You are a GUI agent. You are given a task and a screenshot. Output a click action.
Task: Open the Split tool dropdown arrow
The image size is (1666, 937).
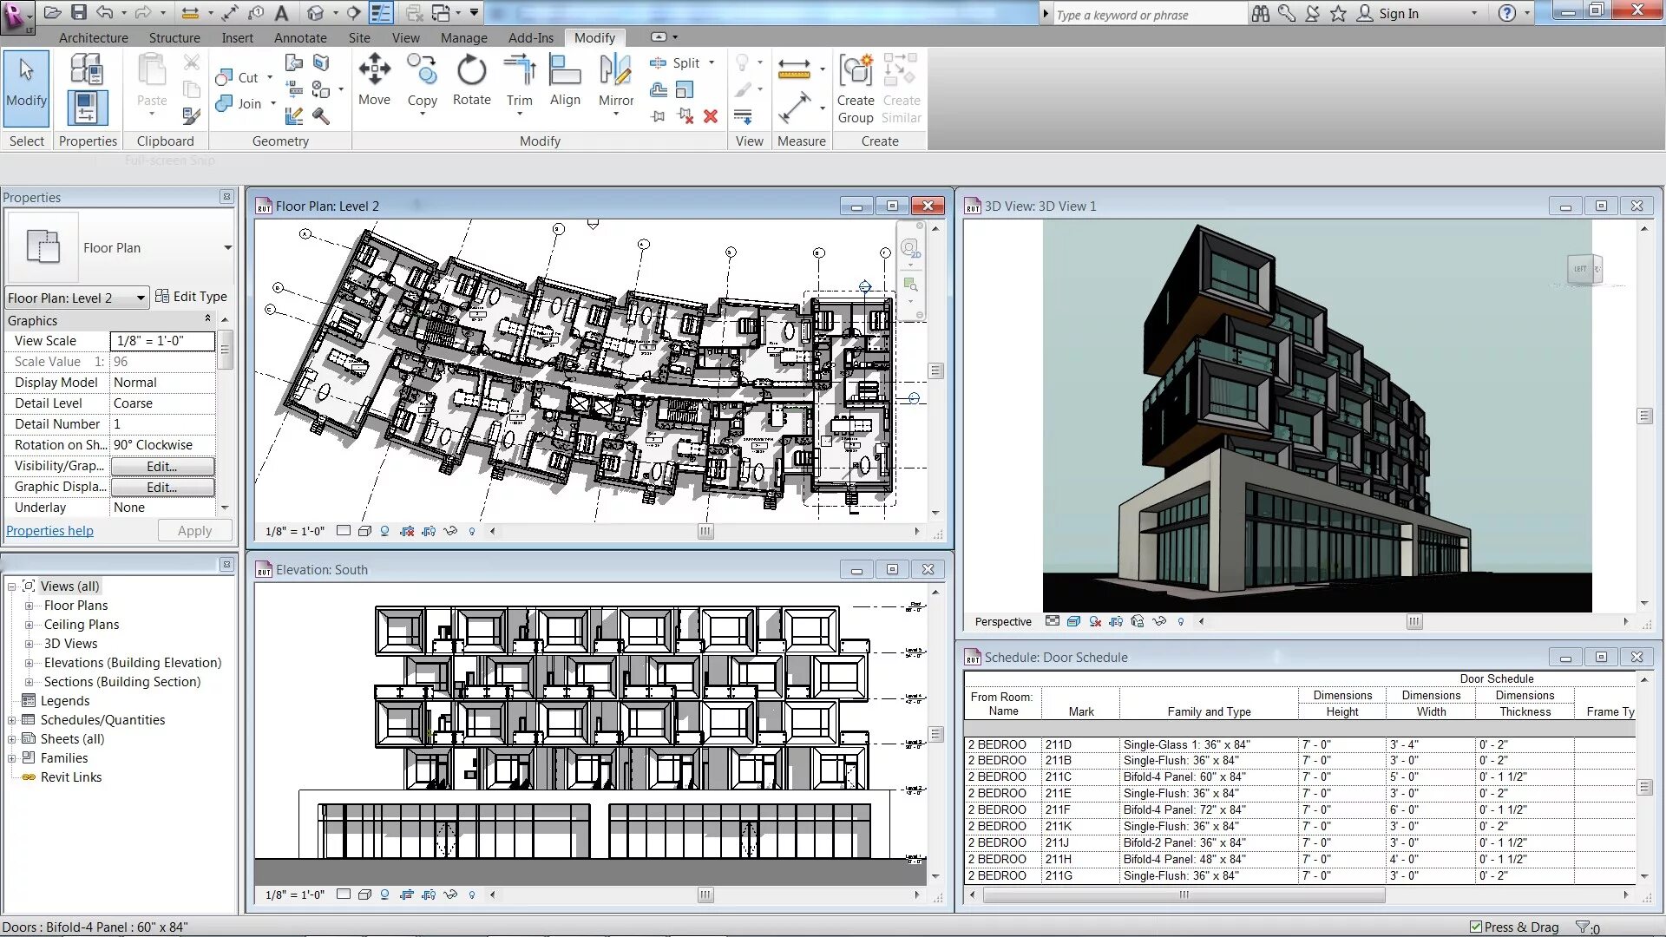(x=712, y=62)
